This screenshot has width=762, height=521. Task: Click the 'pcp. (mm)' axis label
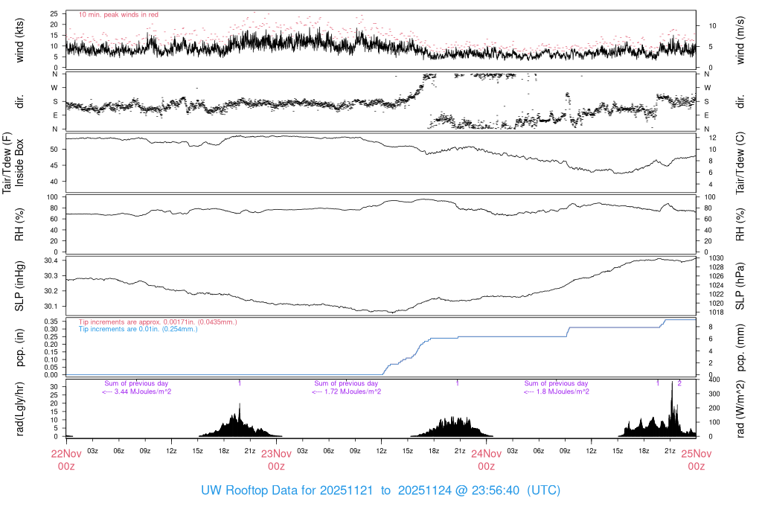[740, 348]
